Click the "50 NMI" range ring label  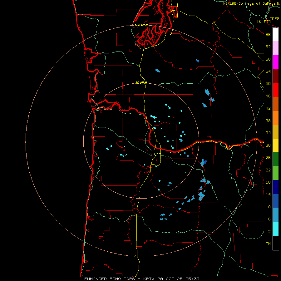[141, 83]
